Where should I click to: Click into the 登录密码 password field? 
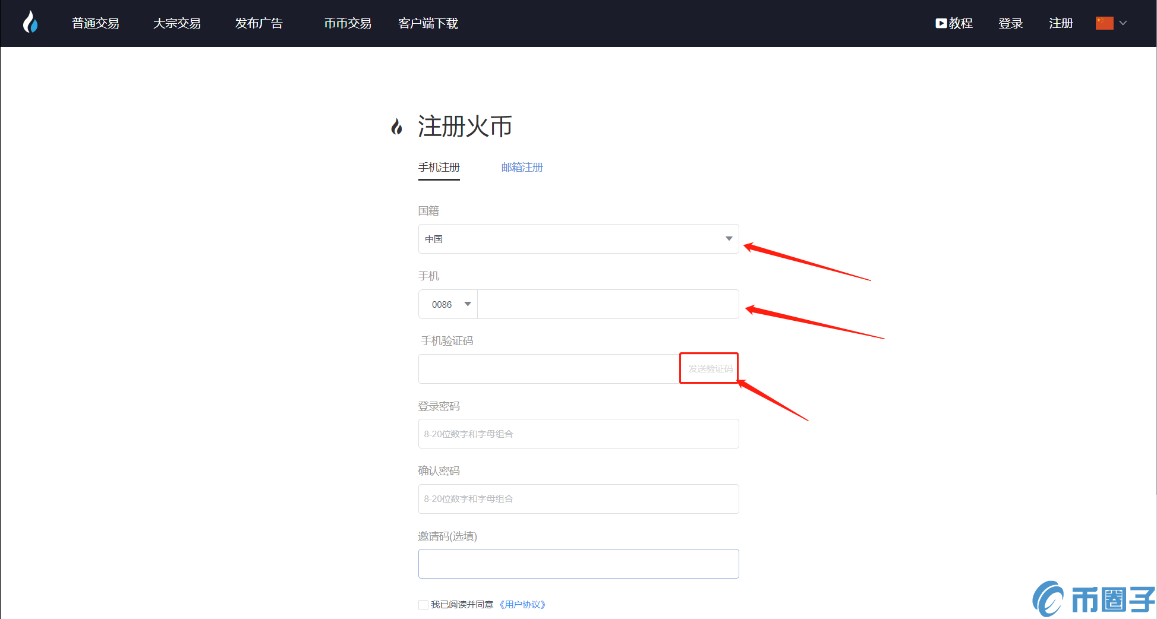pos(578,434)
